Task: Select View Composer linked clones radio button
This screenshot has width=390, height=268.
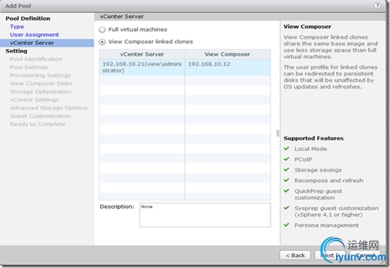Action: pyautogui.click(x=102, y=42)
